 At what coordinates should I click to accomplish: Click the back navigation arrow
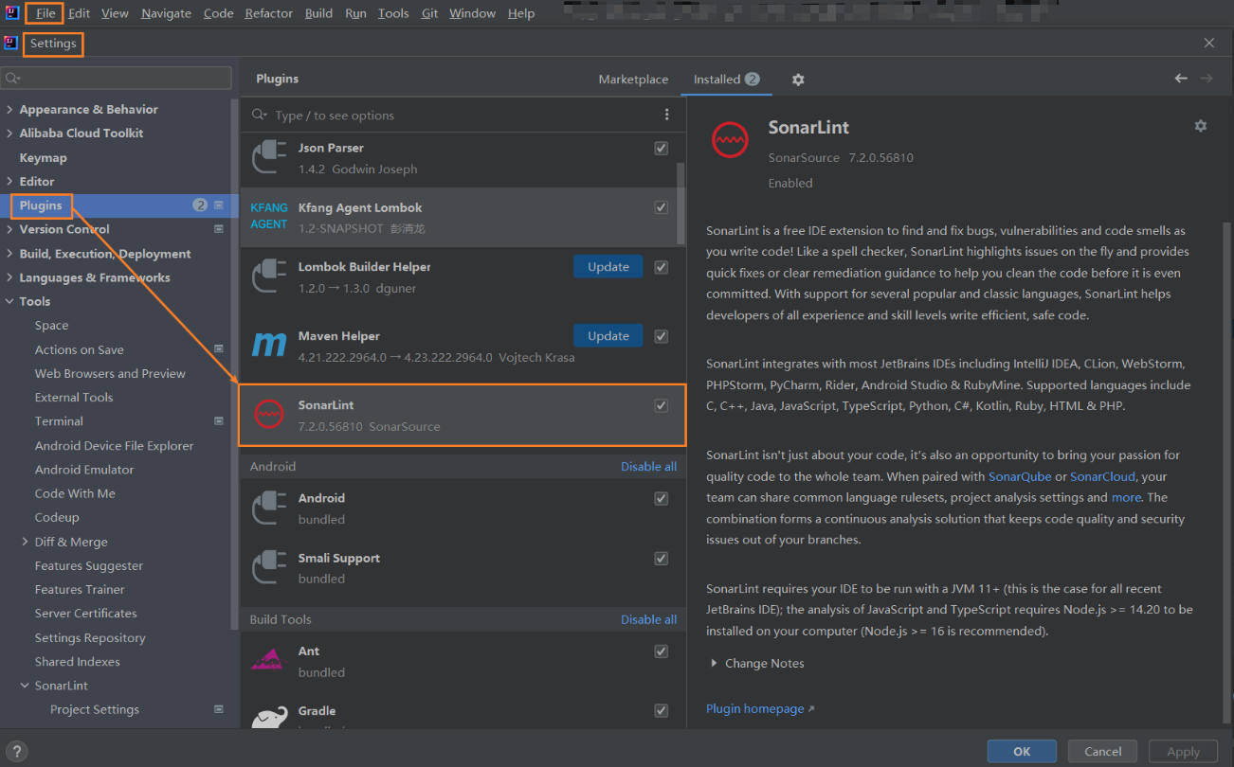1181,79
